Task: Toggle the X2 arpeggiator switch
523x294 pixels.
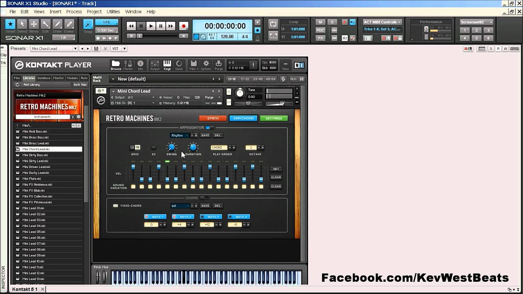Action: 154,147
